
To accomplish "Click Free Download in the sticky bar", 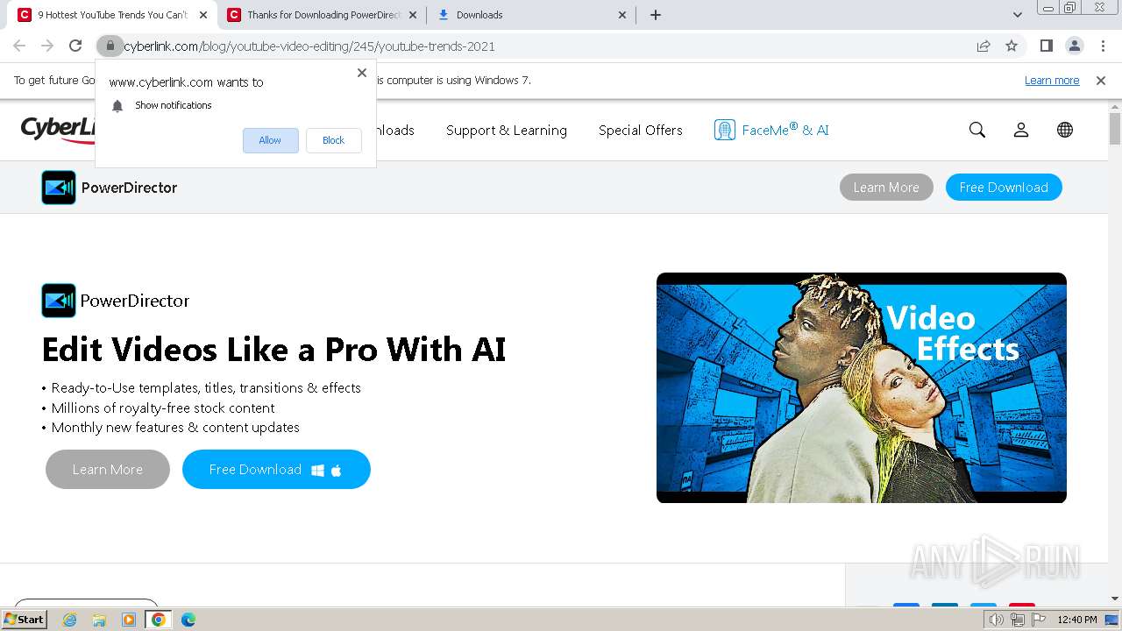I will point(1004,188).
